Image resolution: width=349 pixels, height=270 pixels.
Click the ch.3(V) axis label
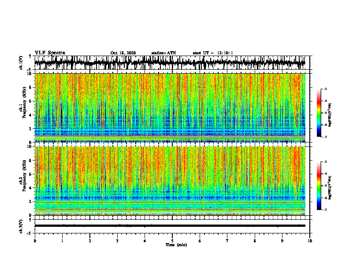tap(21, 226)
